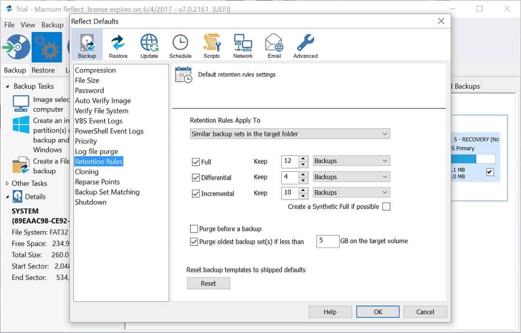The width and height of the screenshot is (521, 333).
Task: Click the Windows logo icon in Backup Tasks
Action: point(21,125)
